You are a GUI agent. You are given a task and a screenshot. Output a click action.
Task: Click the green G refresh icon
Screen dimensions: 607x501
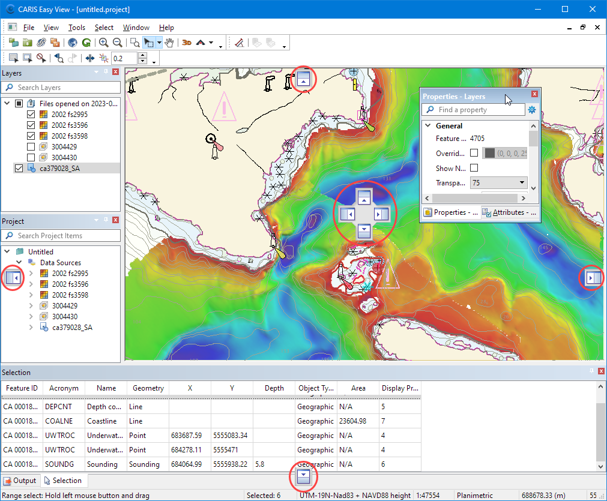point(86,43)
